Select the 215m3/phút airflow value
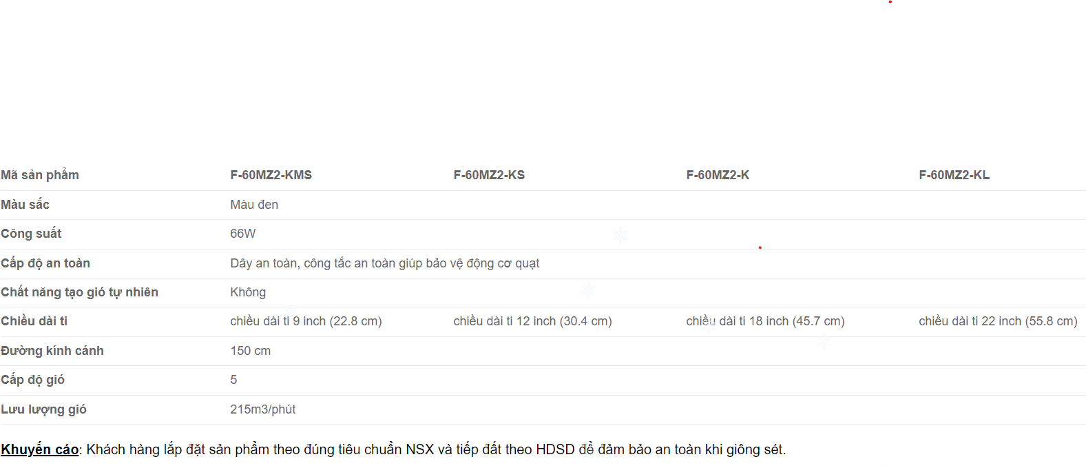 (x=262, y=409)
